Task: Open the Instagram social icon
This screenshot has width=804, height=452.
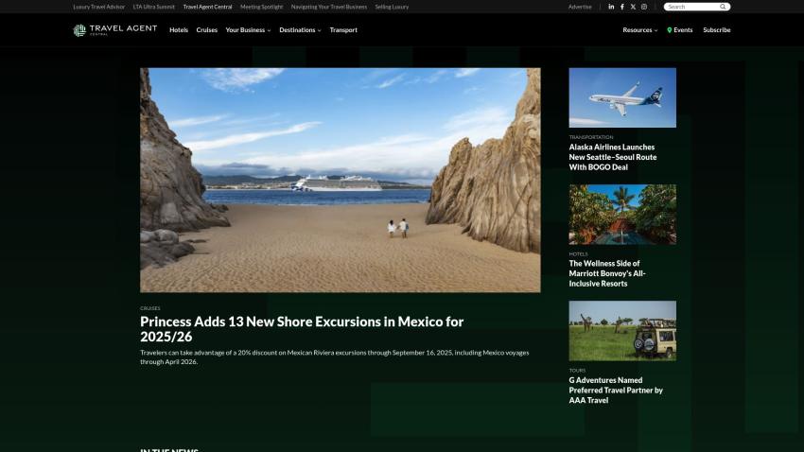Action: (644, 7)
